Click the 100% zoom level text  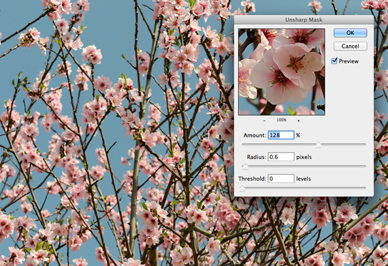pyautogui.click(x=281, y=120)
